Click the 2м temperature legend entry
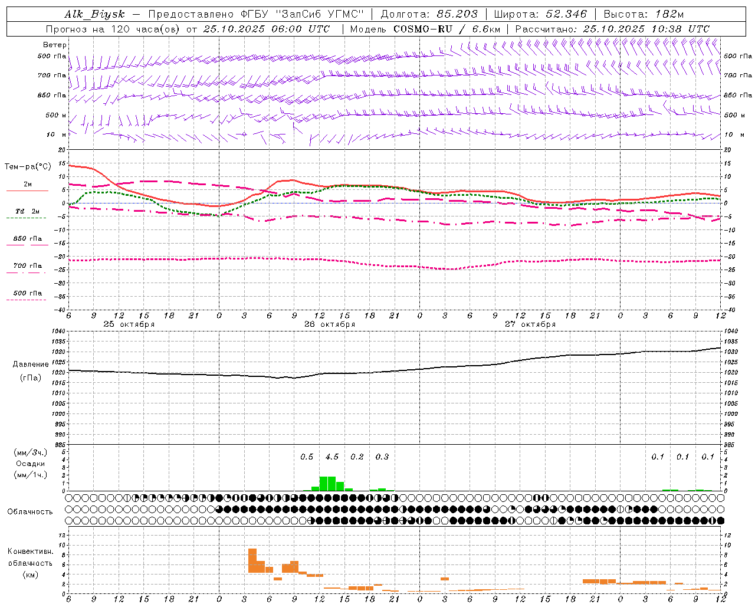755x604 pixels. point(28,185)
